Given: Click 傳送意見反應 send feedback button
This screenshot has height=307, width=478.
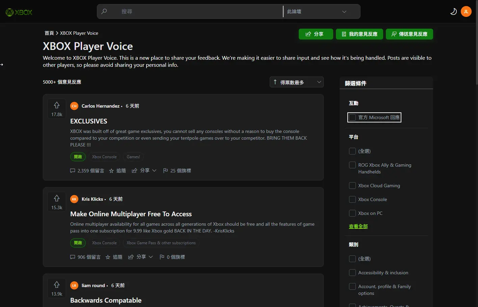Looking at the screenshot, I should 409,34.
